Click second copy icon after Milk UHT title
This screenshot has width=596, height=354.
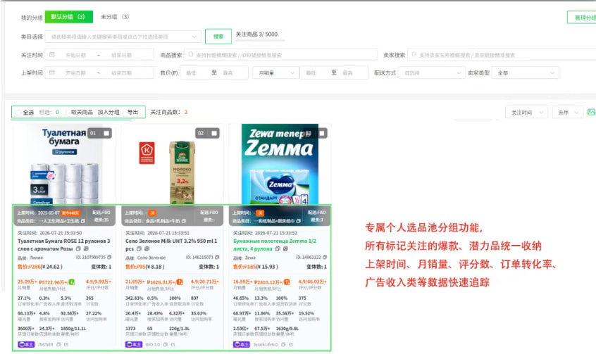147,249
